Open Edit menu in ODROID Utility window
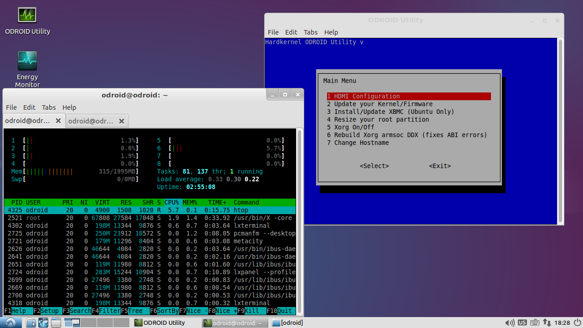 point(291,32)
